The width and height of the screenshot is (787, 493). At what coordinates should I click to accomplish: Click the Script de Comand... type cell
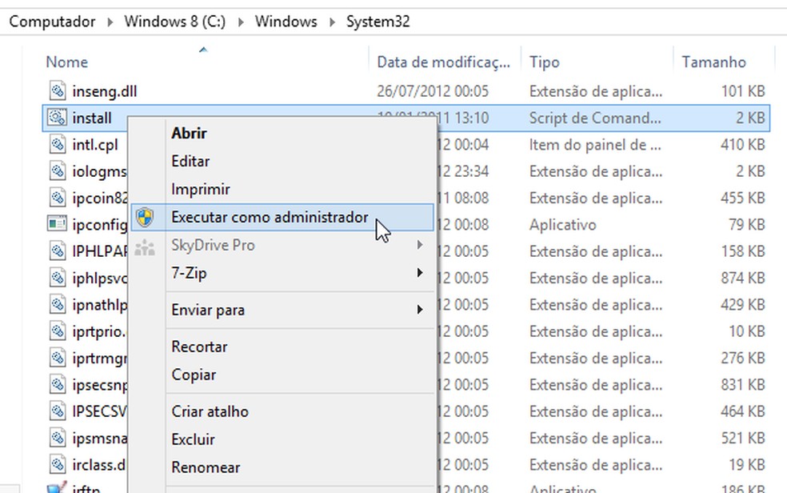point(595,118)
